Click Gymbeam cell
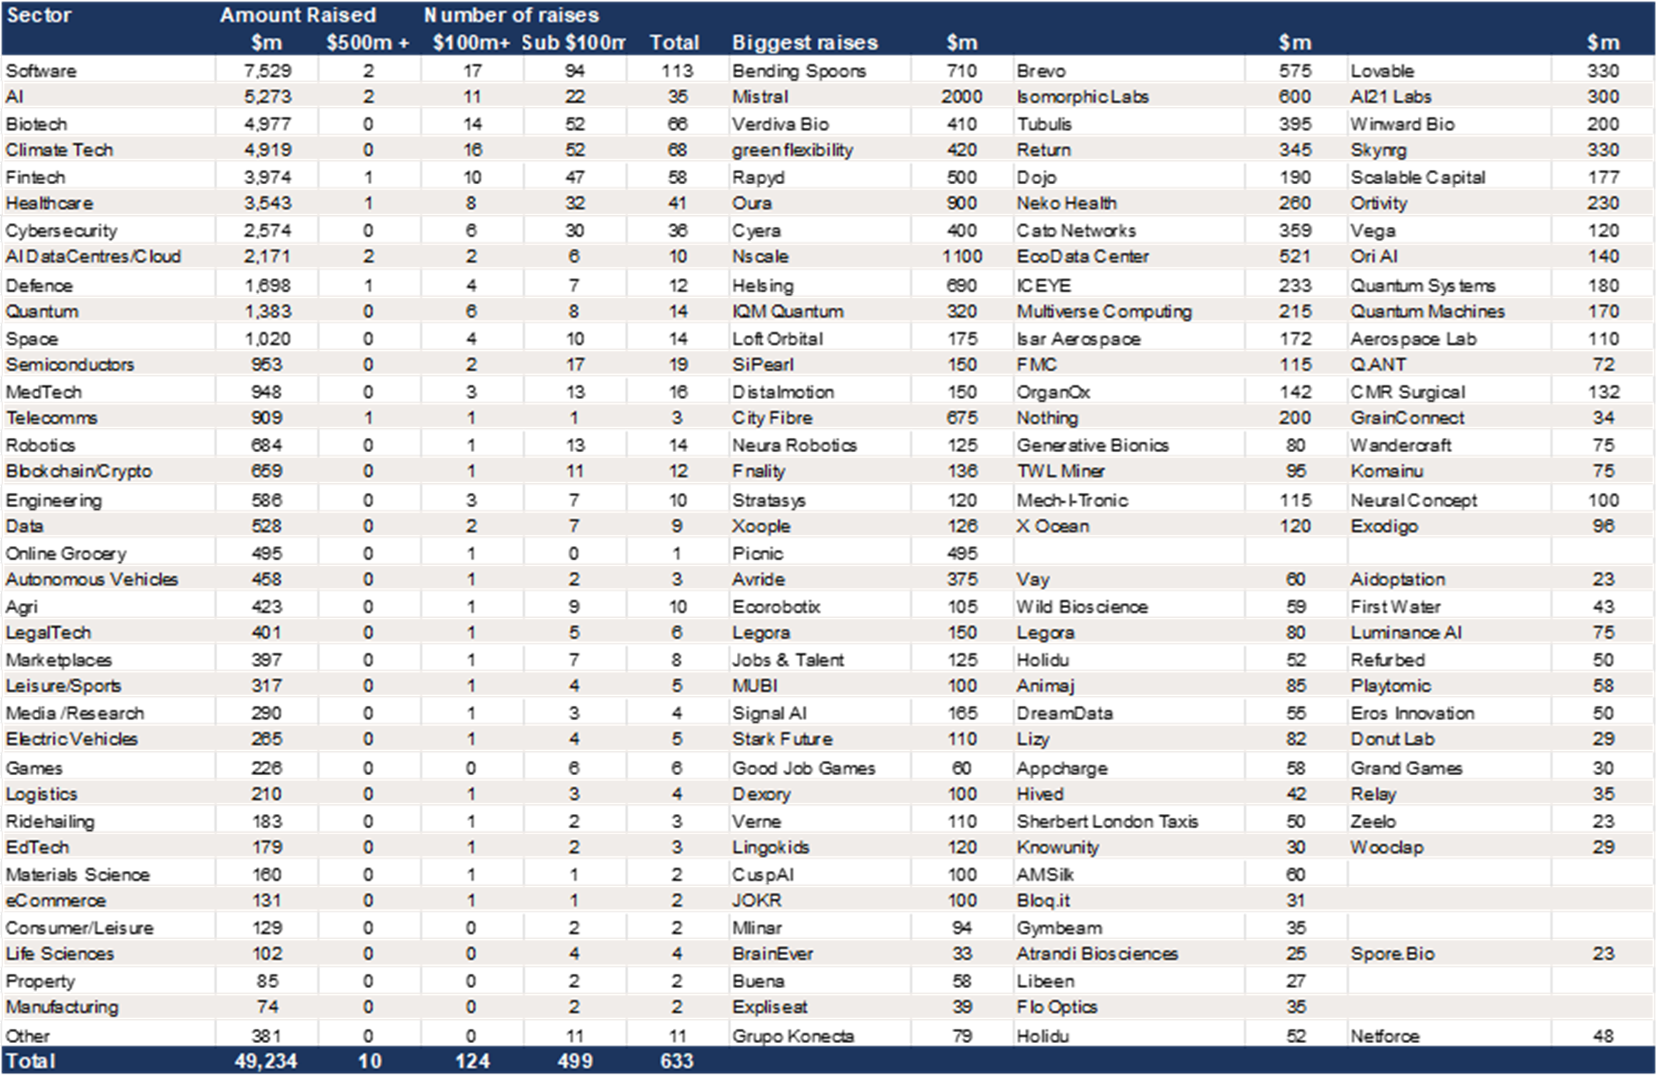This screenshot has height=1075, width=1657. click(x=1059, y=928)
